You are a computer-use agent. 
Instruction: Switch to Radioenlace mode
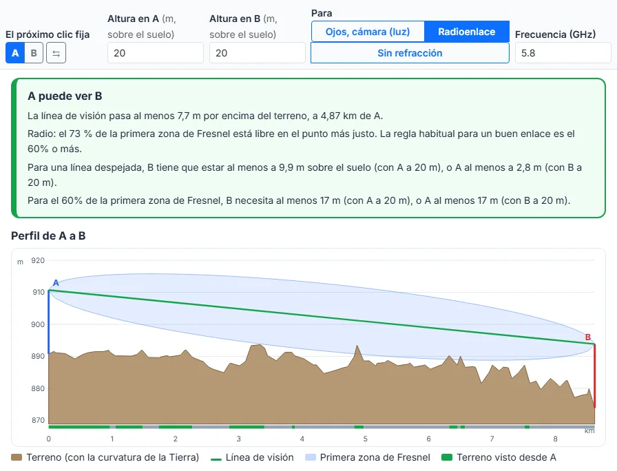tap(467, 32)
